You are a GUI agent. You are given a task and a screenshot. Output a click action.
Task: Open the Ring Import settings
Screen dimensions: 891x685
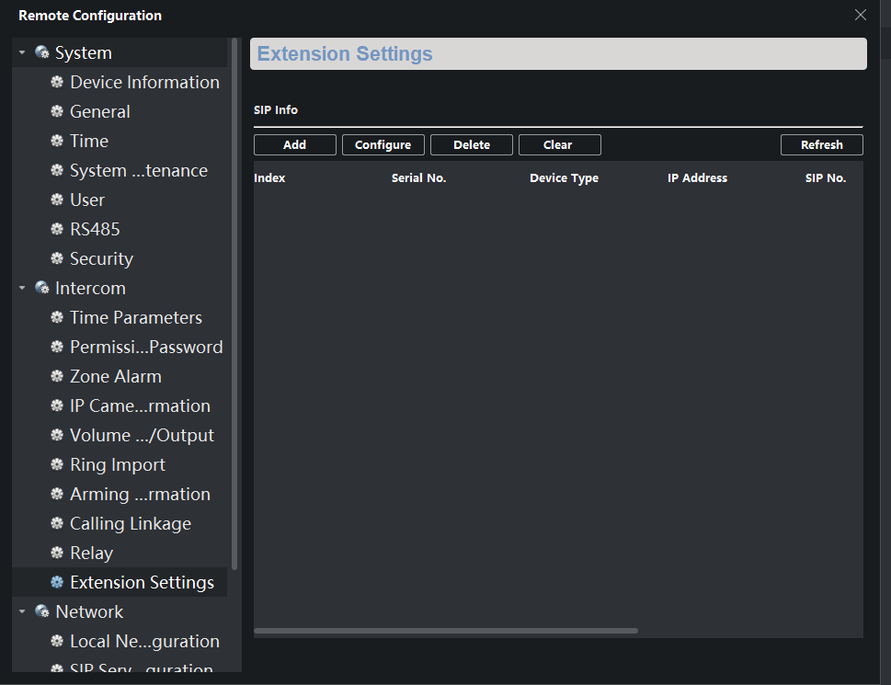click(x=118, y=465)
